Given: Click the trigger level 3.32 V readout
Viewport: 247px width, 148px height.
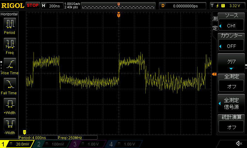Looking at the screenshot, I should click(x=235, y=6).
